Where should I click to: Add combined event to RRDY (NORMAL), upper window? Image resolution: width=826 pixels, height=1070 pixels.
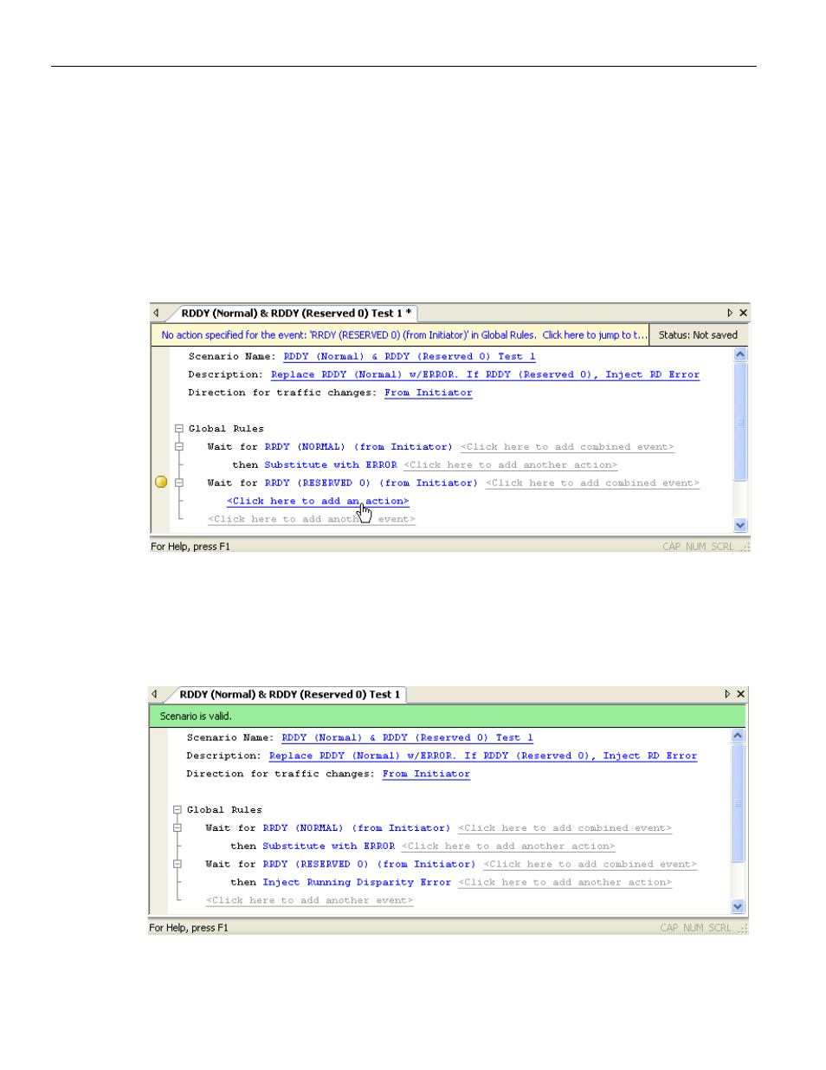point(567,446)
